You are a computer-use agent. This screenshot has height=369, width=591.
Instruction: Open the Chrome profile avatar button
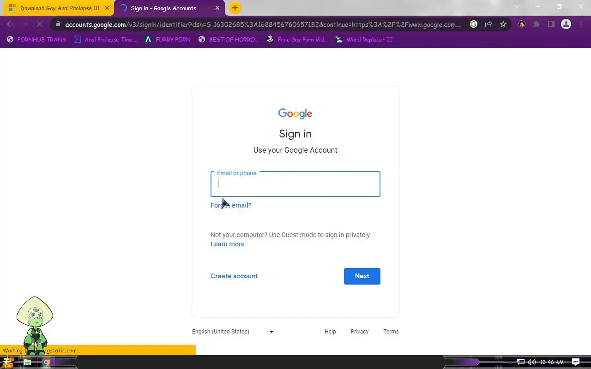click(x=566, y=24)
